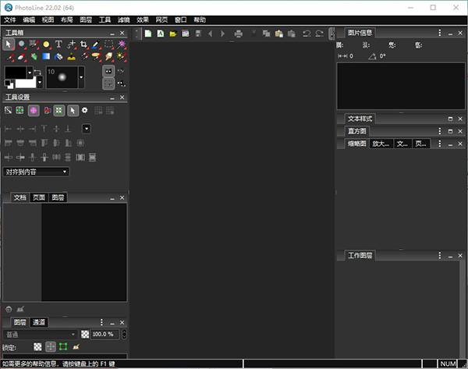The height and width of the screenshot is (369, 468).
Task: Open the brush preset dropdown arrow
Action: [x=81, y=77]
